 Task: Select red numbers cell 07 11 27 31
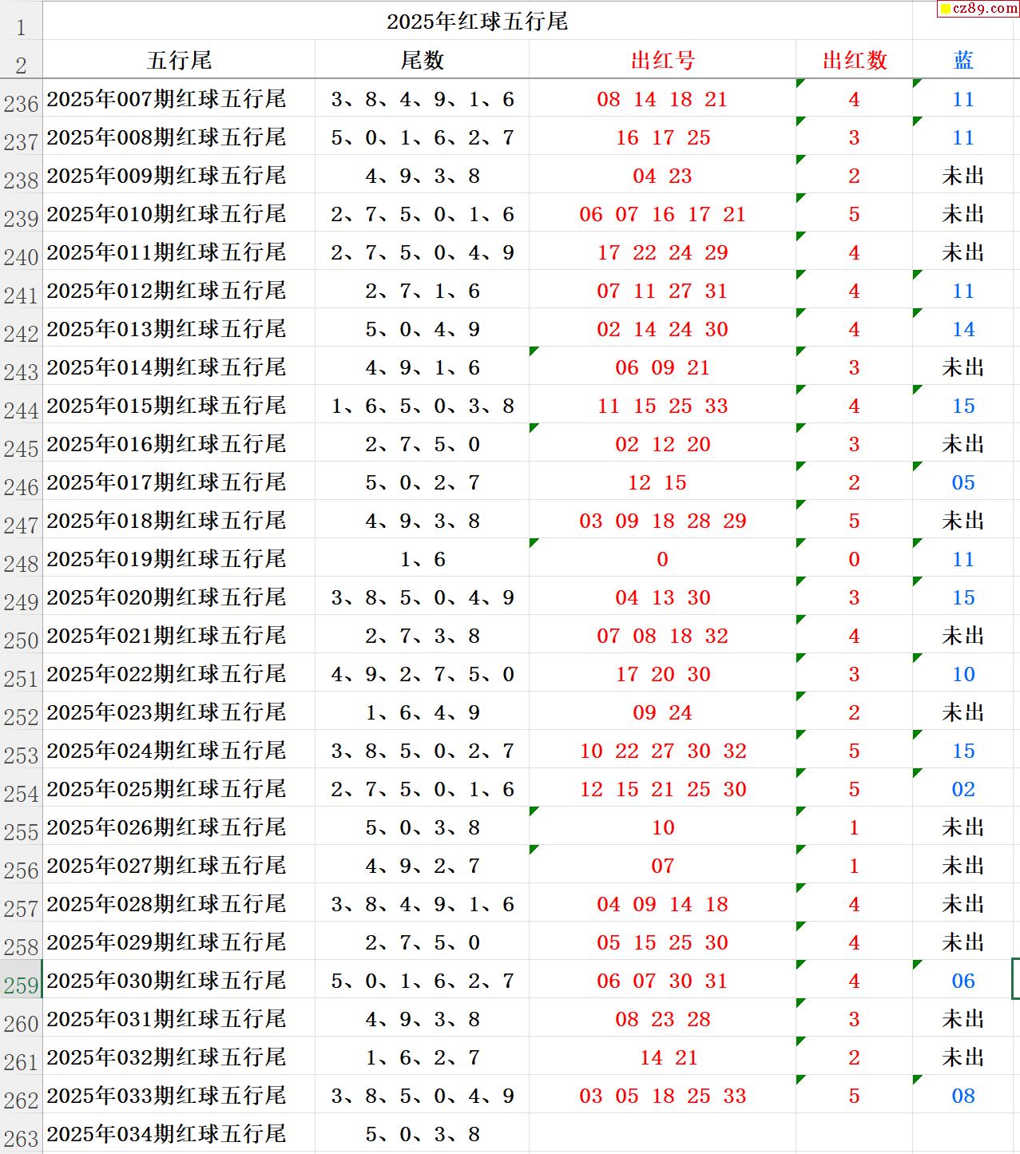pos(662,290)
